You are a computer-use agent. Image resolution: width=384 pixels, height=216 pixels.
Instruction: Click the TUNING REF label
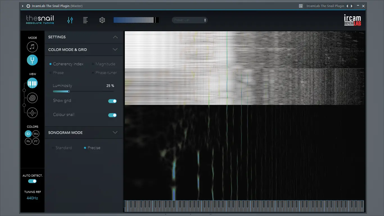tap(32, 192)
